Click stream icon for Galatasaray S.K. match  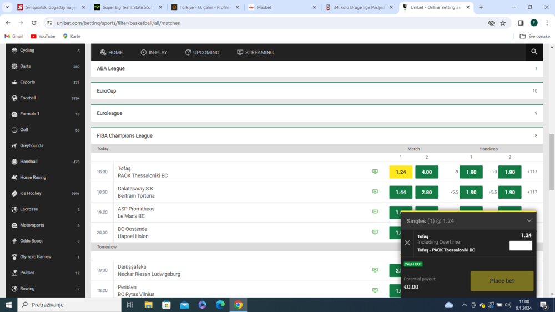coord(375,192)
